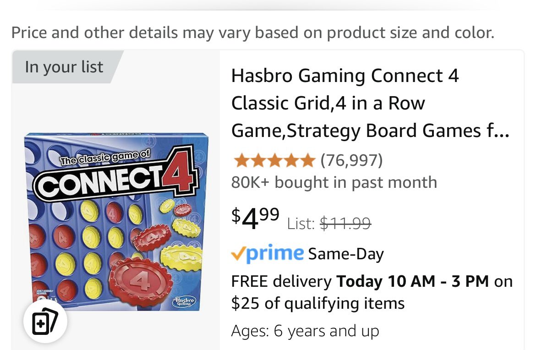Tap the view similar items cards icon
This screenshot has width=536, height=350.
[45, 322]
